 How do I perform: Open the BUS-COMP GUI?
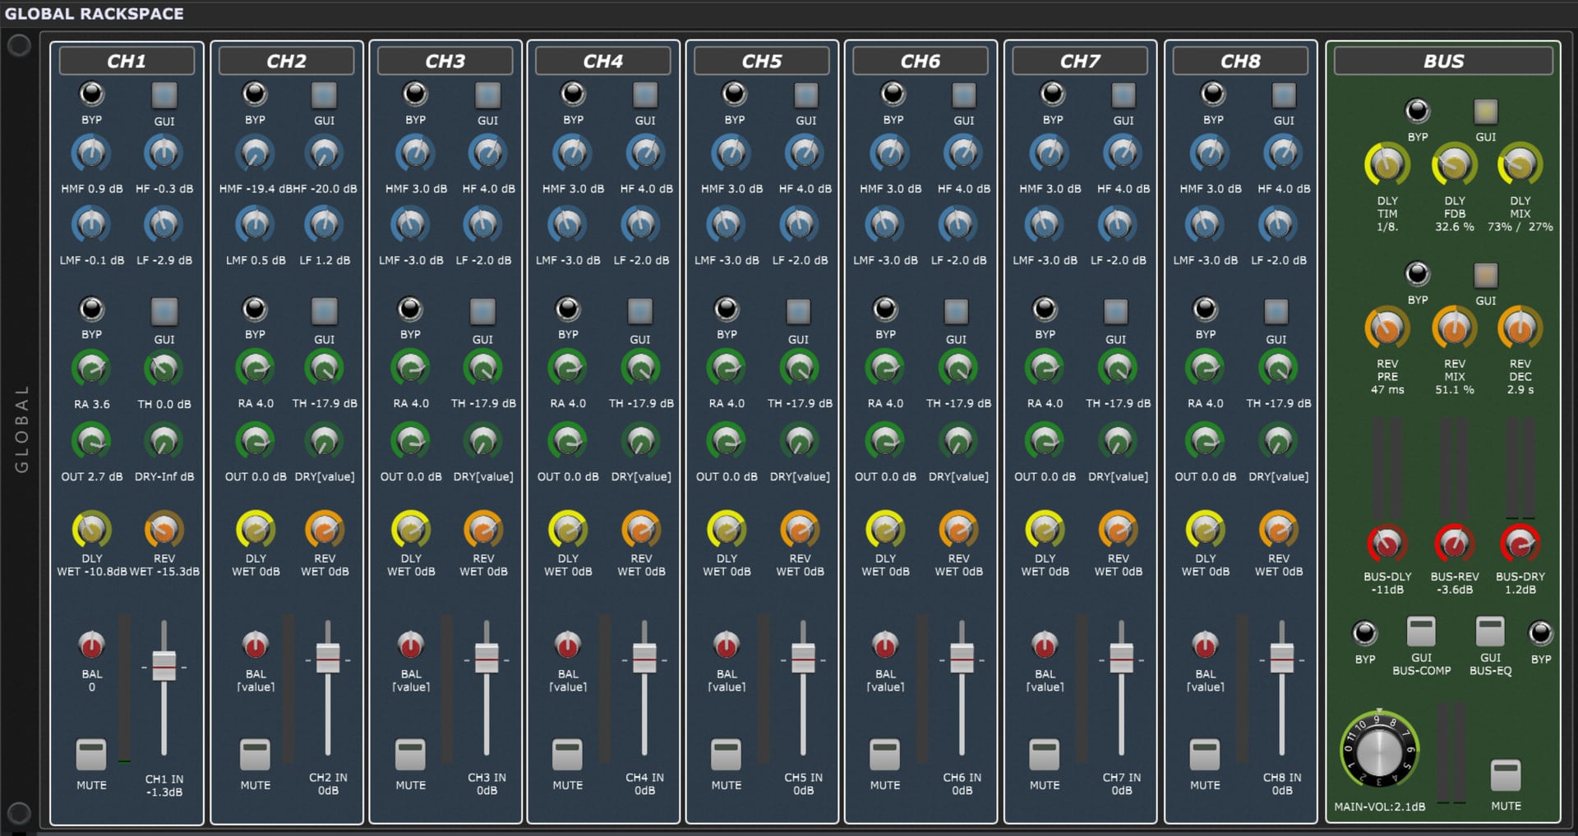point(1421,632)
